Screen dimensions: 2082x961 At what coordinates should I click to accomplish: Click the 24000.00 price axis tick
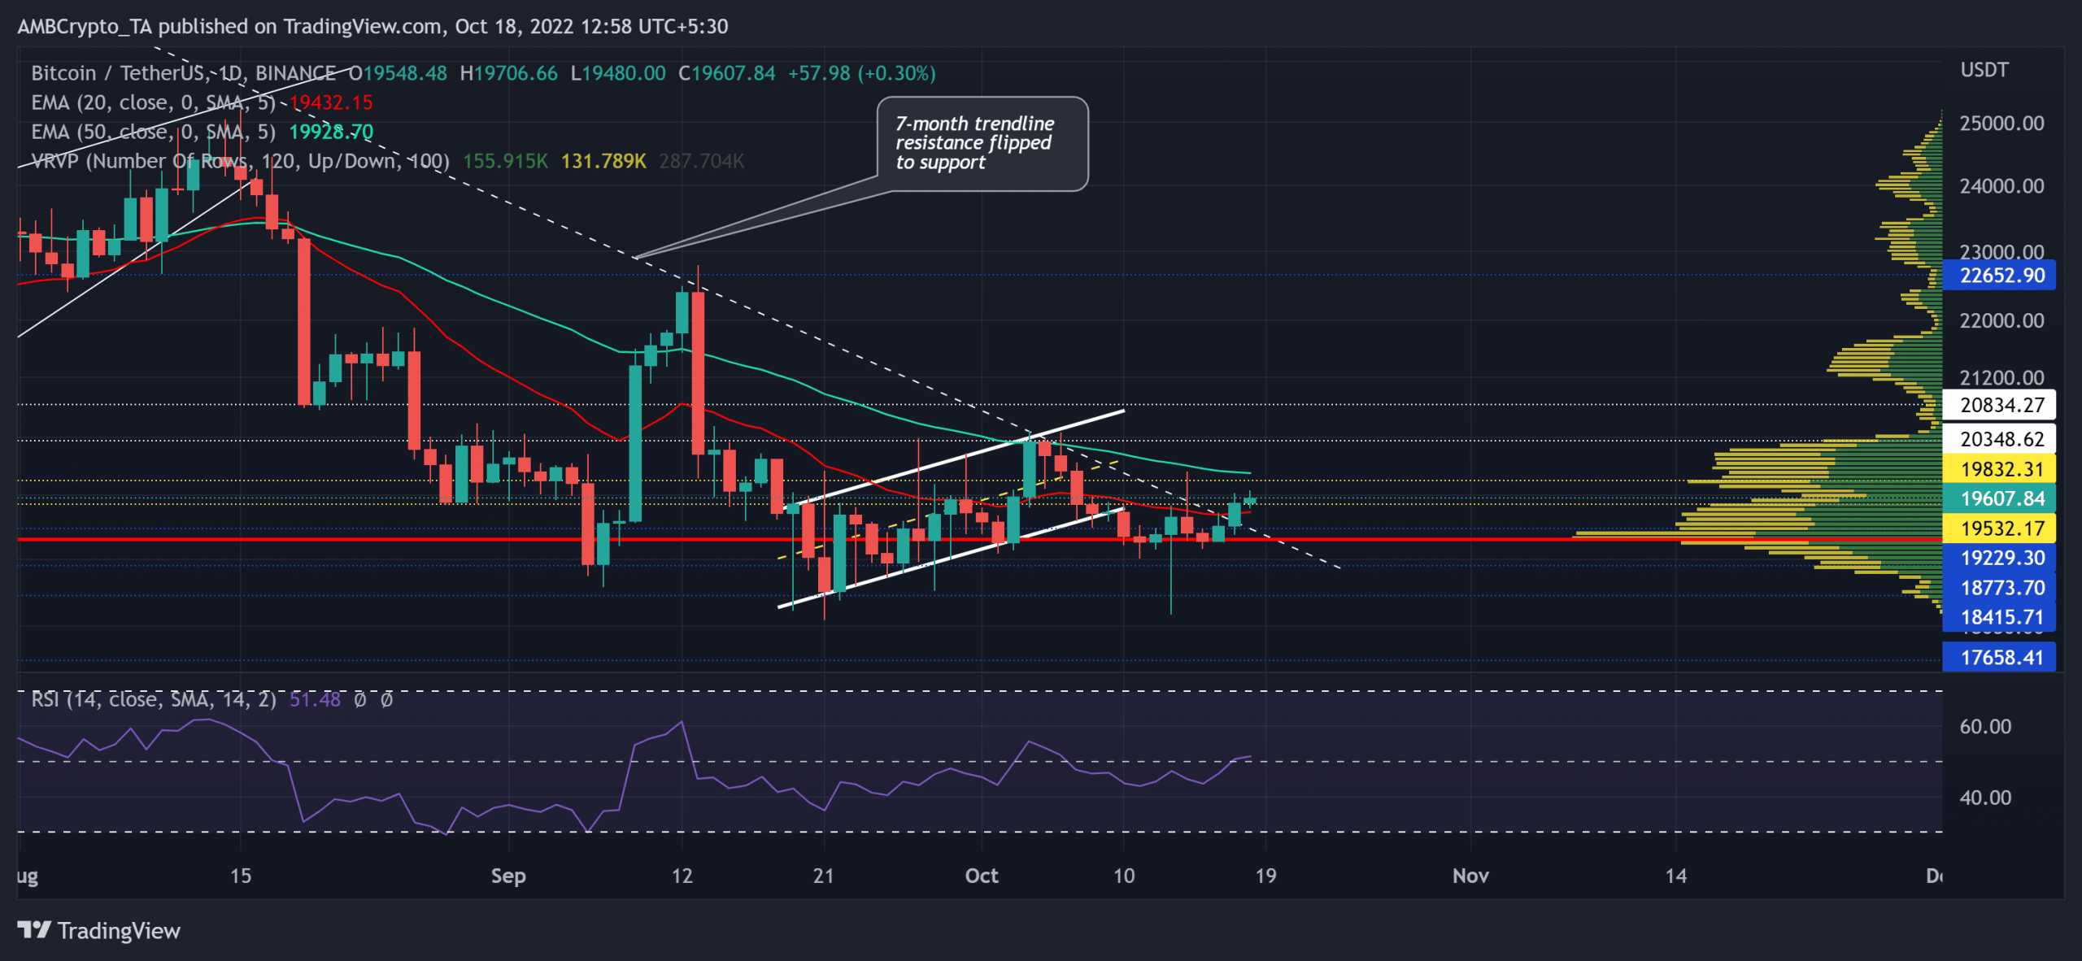[x=2001, y=186]
